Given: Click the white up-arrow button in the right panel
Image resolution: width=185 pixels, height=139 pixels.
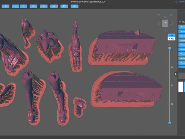Looking at the screenshot, I should [181, 87].
